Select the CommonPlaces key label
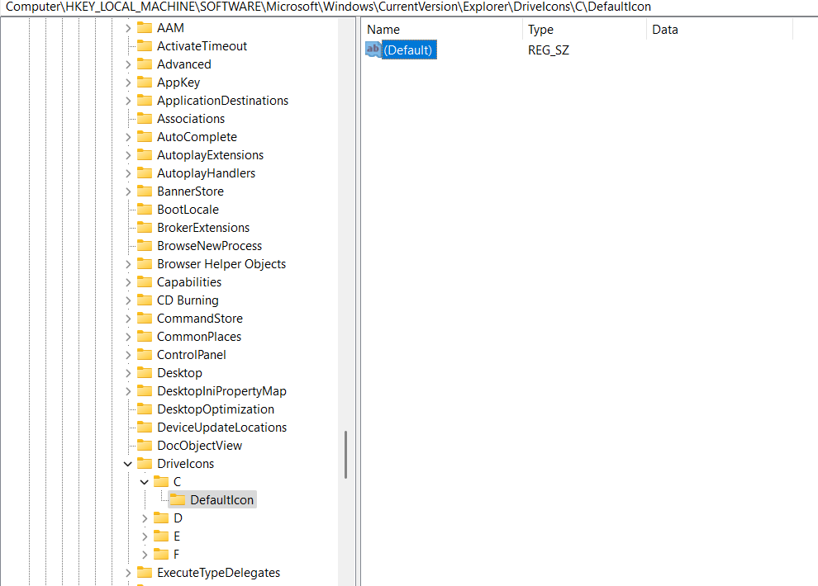The image size is (818, 586). 199,337
